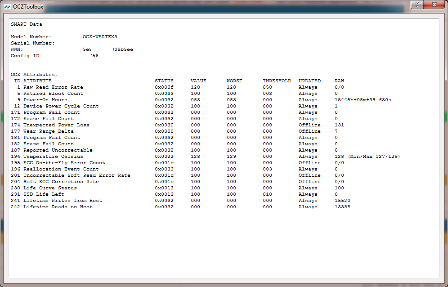Click the Config ID label
Viewport: 448px width, 287px height.
coord(26,56)
